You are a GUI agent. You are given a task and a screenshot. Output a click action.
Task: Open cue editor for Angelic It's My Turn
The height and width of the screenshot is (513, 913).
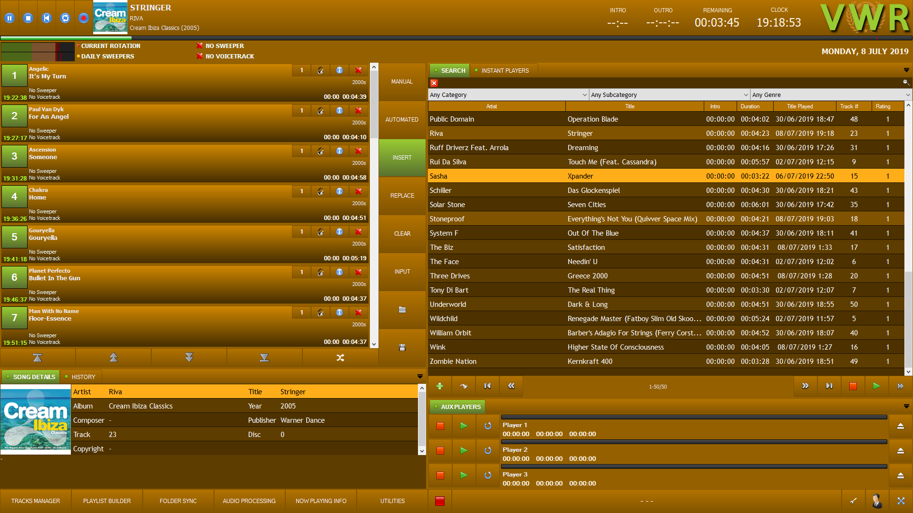(321, 70)
